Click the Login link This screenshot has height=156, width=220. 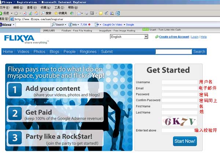195,37
